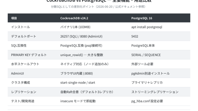Select the SERIAL / SEQUENCE cell
198x111 pixels.
(146, 55)
